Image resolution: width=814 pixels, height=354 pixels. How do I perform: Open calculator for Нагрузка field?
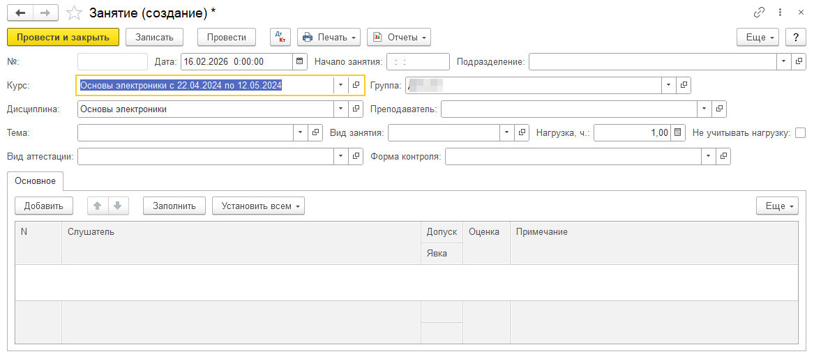click(677, 133)
